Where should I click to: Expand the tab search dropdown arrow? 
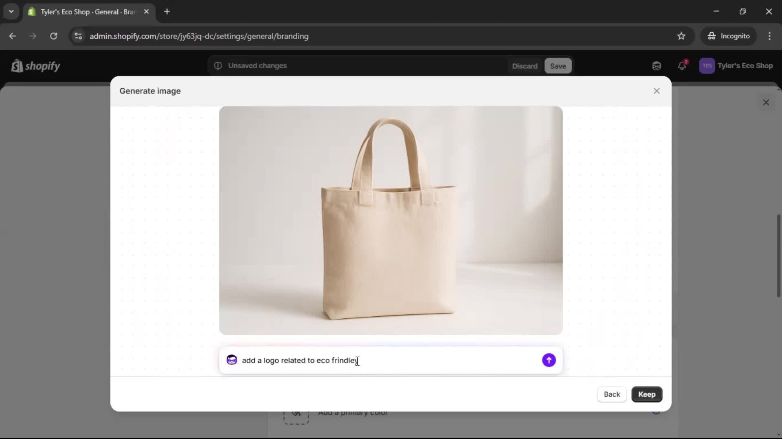[11, 11]
